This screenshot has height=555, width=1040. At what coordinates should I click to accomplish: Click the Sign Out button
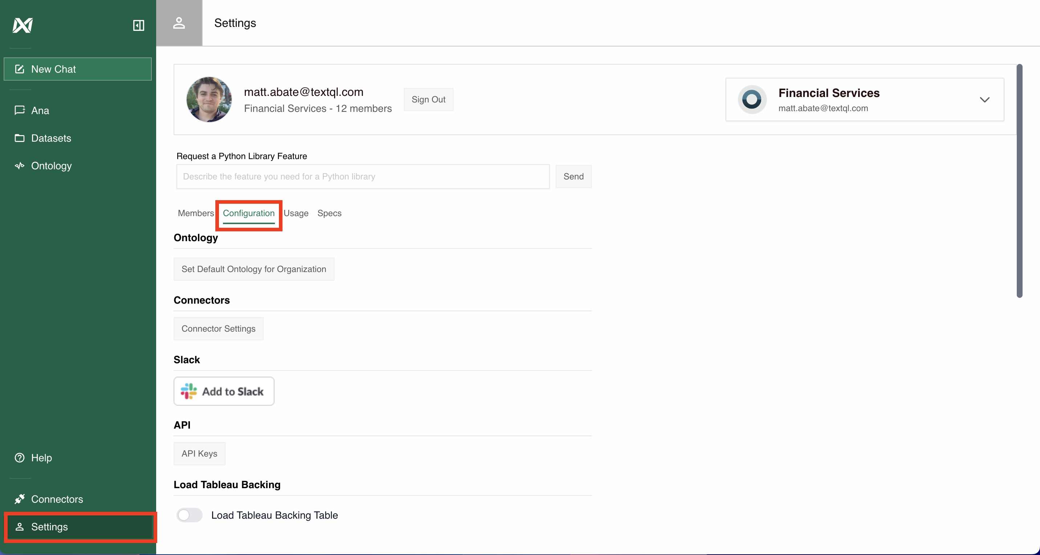pos(428,100)
